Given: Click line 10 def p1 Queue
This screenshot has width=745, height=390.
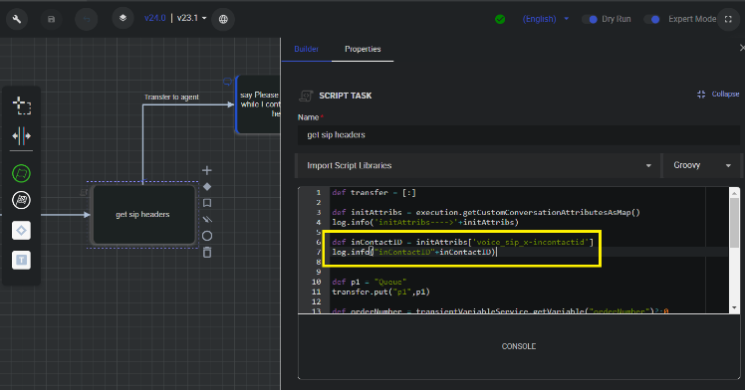Looking at the screenshot, I should pos(370,282).
